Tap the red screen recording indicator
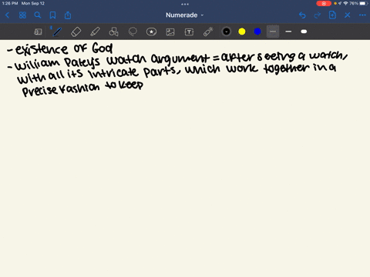This screenshot has height=277, width=370. [x=324, y=3]
